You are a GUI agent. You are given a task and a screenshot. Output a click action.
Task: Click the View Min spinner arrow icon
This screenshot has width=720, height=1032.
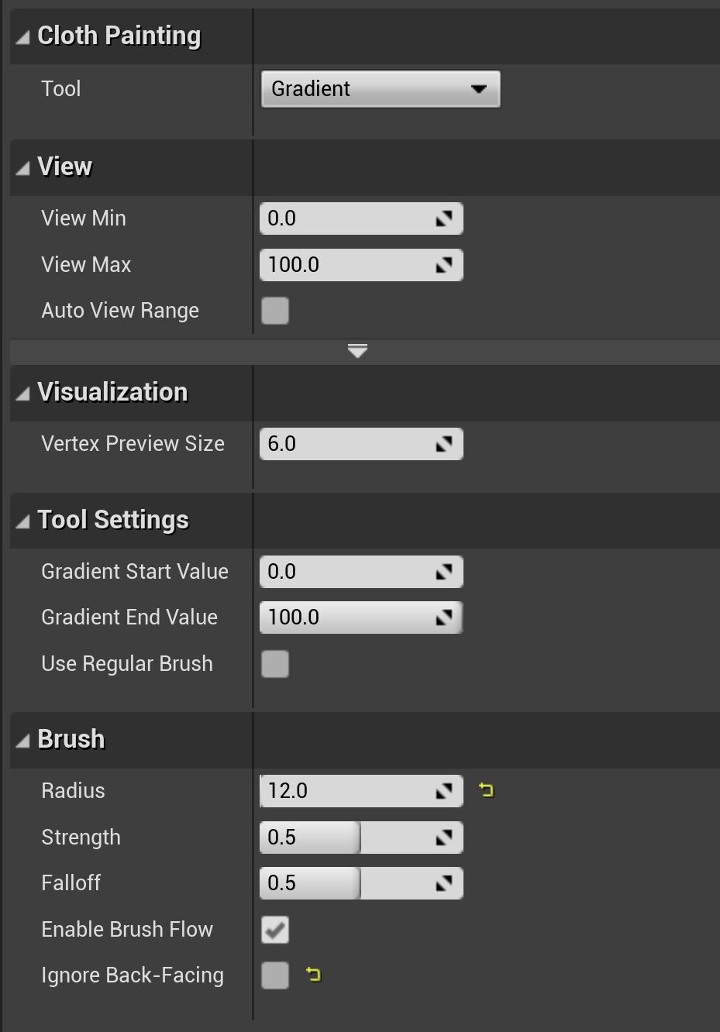443,219
